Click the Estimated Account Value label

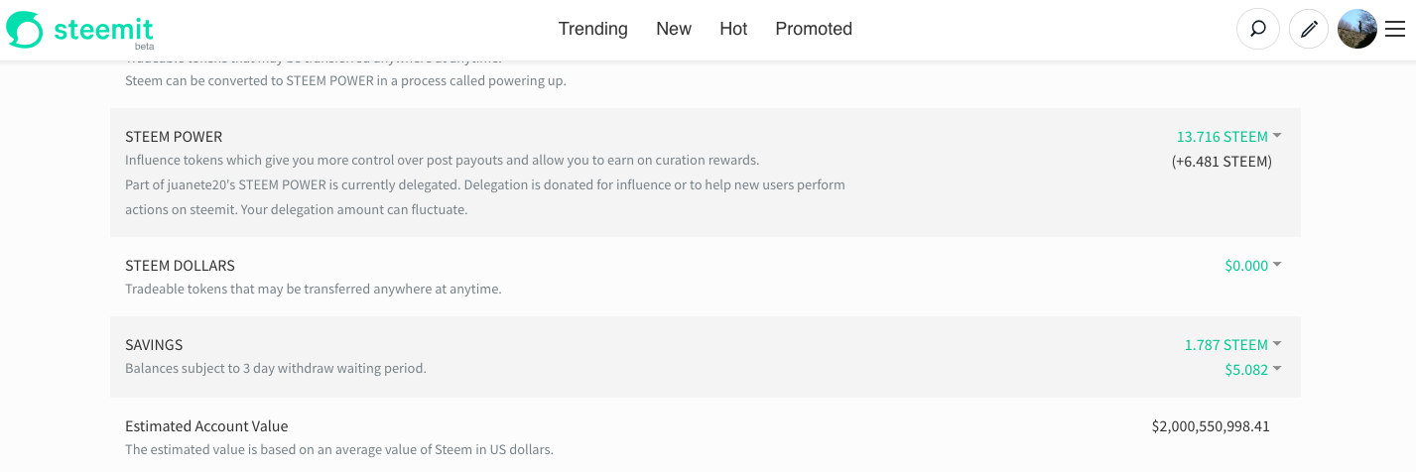pyautogui.click(x=206, y=426)
